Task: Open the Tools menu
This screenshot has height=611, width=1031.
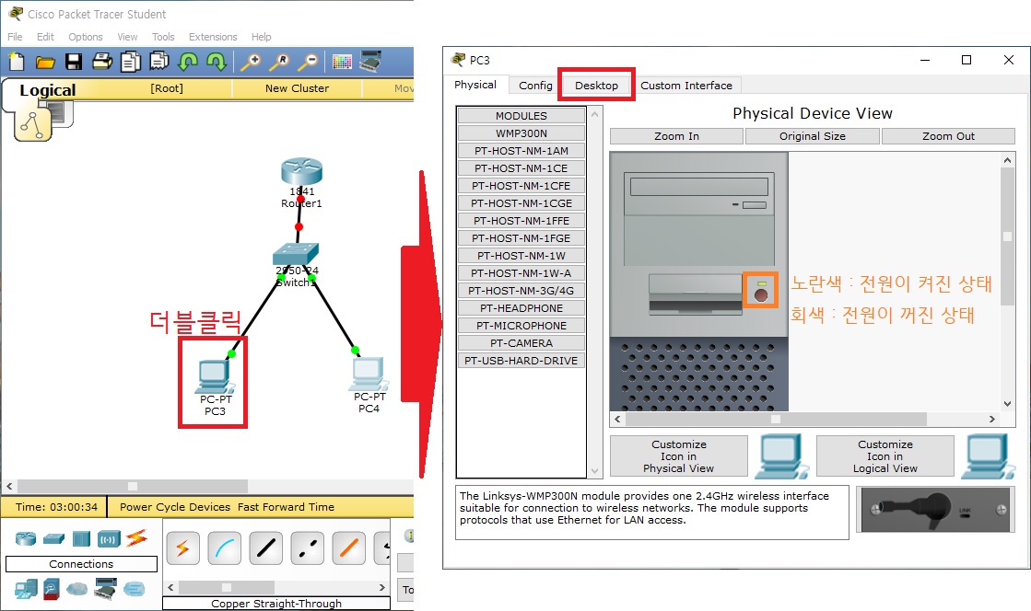Action: click(163, 37)
